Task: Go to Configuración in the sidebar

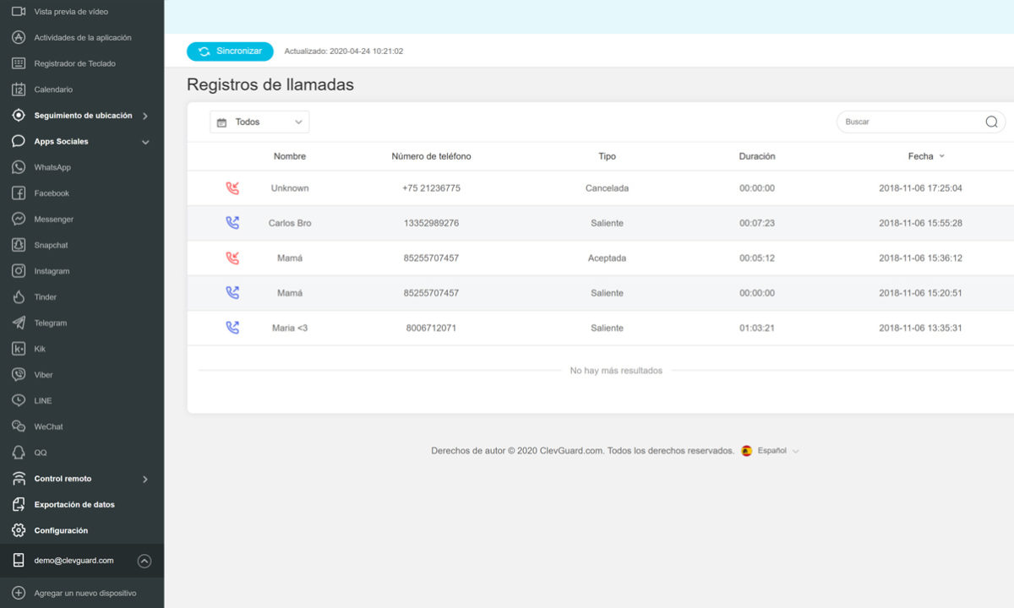Action: (x=61, y=530)
